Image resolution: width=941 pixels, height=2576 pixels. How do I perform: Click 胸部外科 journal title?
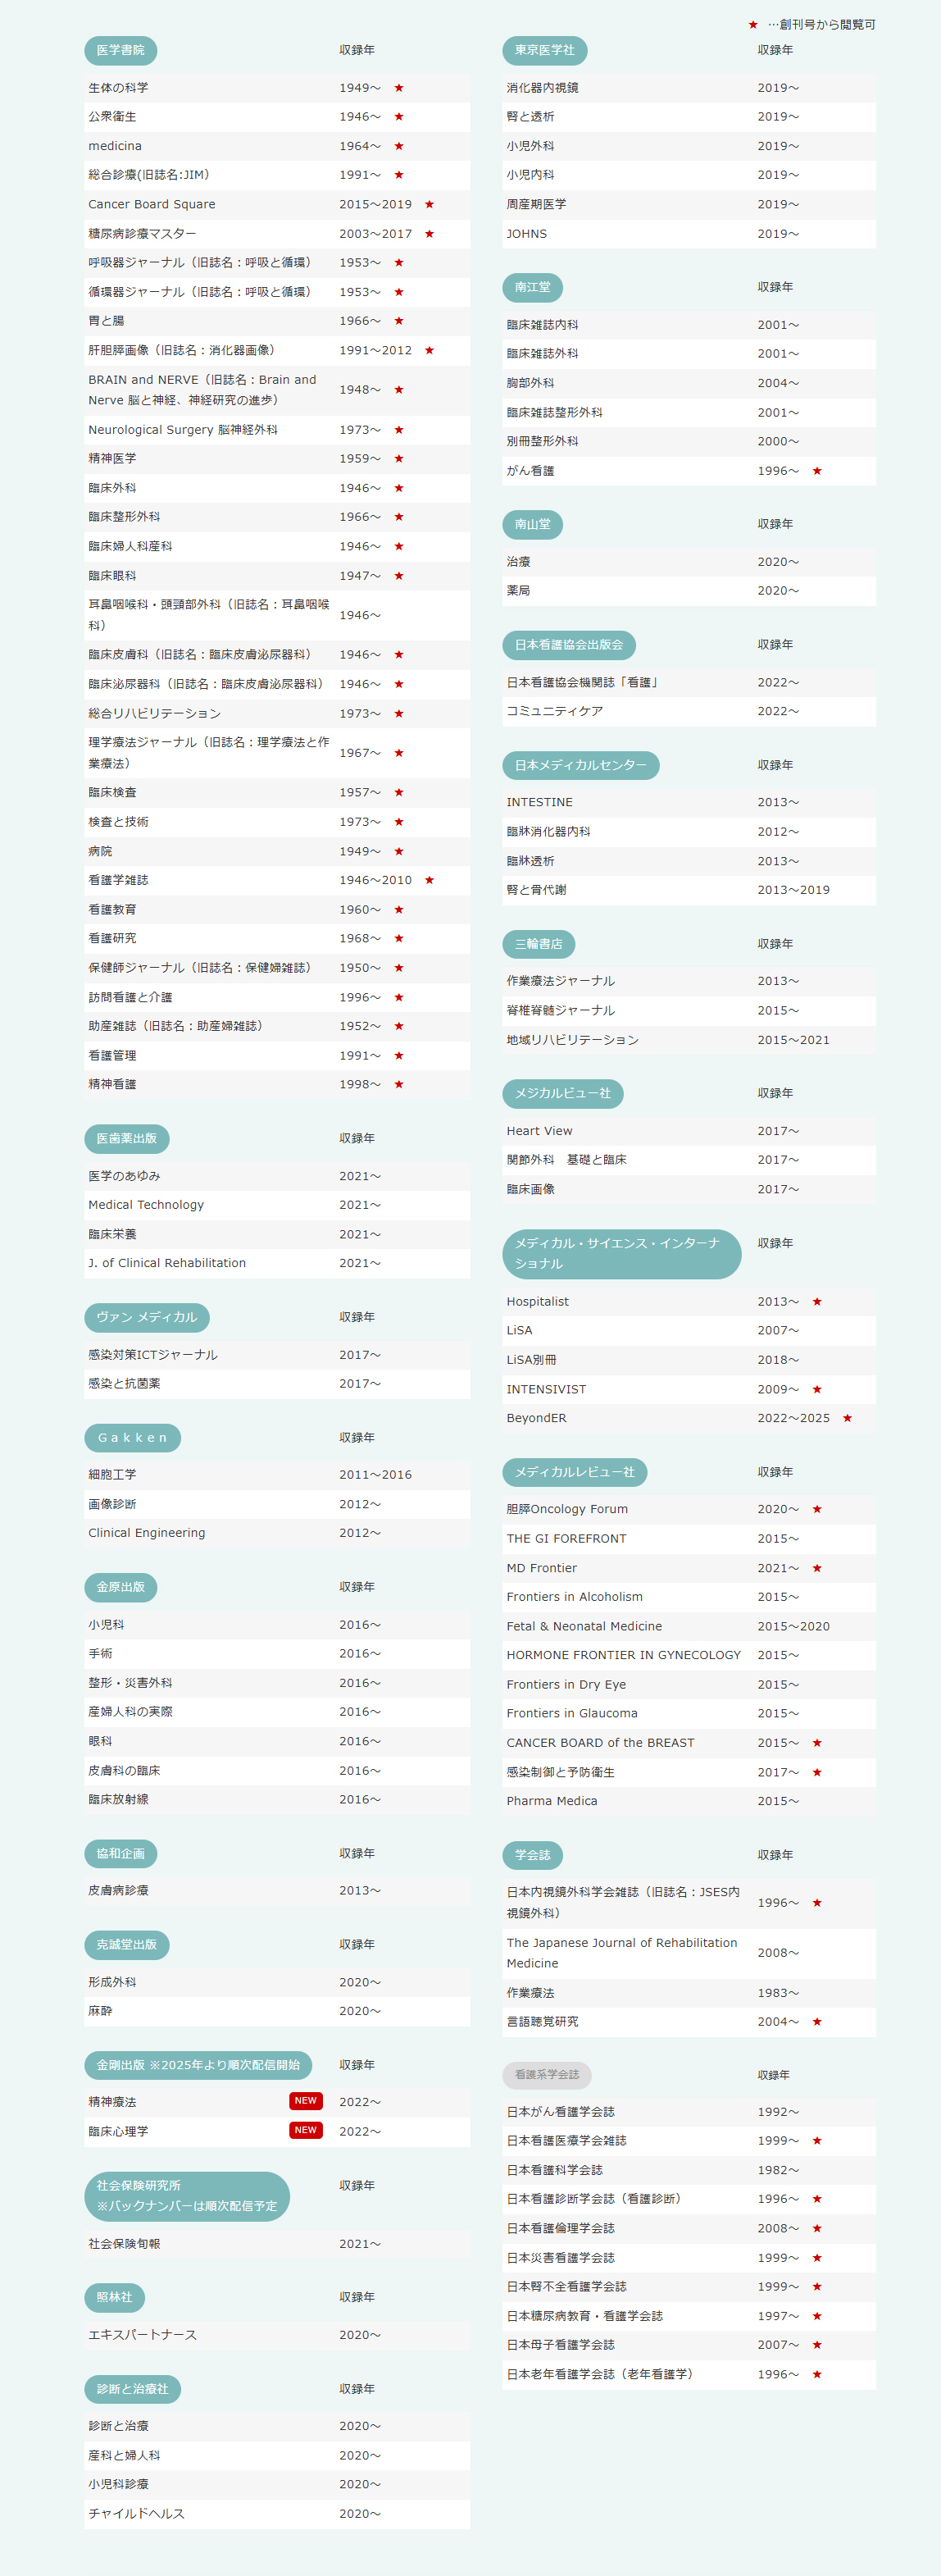point(530,383)
